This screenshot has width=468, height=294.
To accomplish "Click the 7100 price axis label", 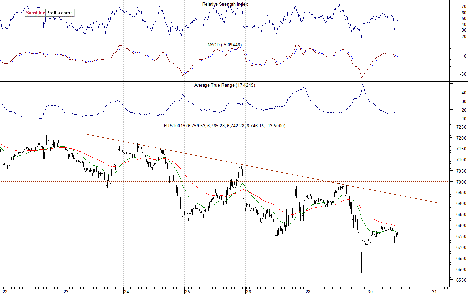I will click(461, 160).
